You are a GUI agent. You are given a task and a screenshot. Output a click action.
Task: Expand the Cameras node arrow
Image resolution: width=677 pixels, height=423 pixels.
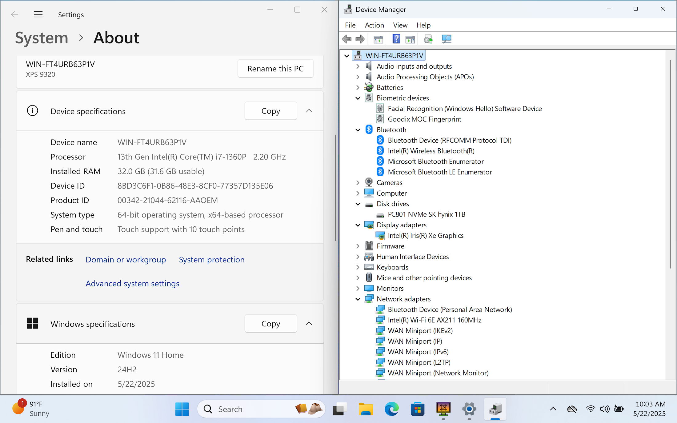coord(358,183)
